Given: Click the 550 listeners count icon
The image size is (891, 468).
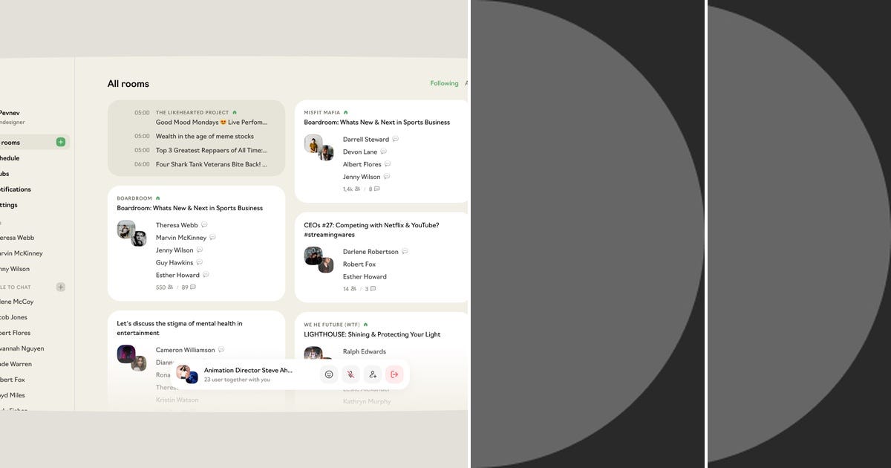Looking at the screenshot, I should [x=170, y=287].
